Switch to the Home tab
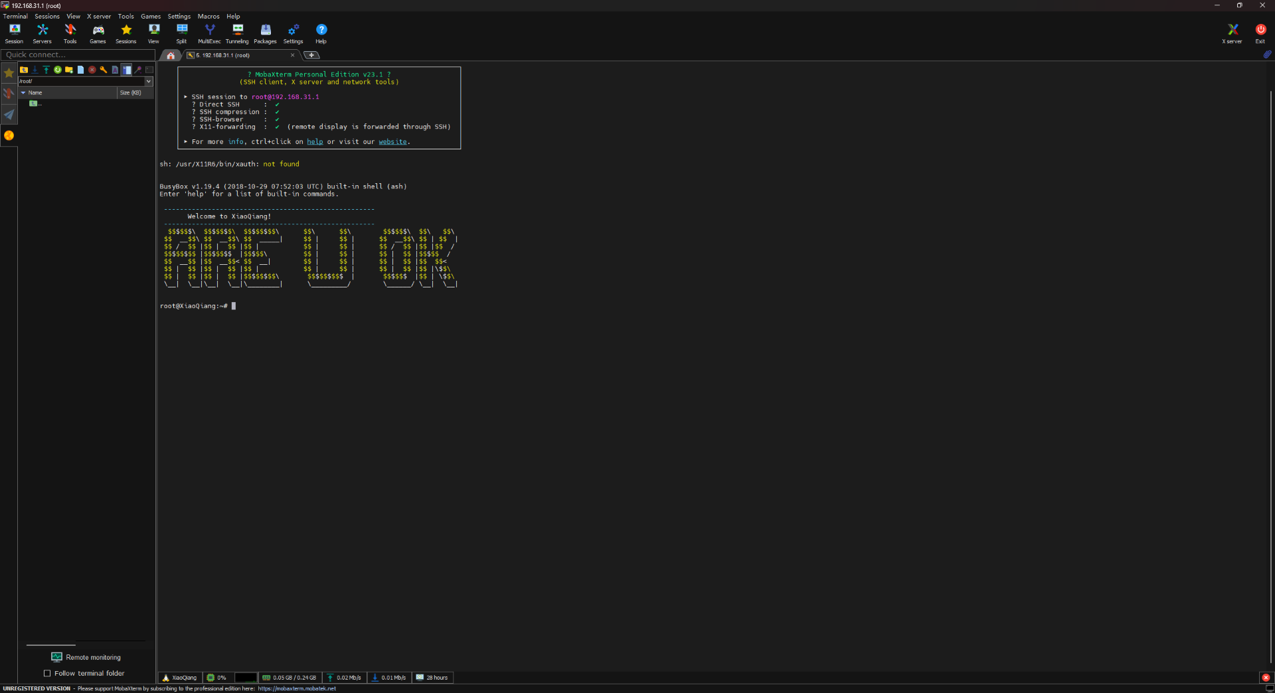 click(171, 55)
